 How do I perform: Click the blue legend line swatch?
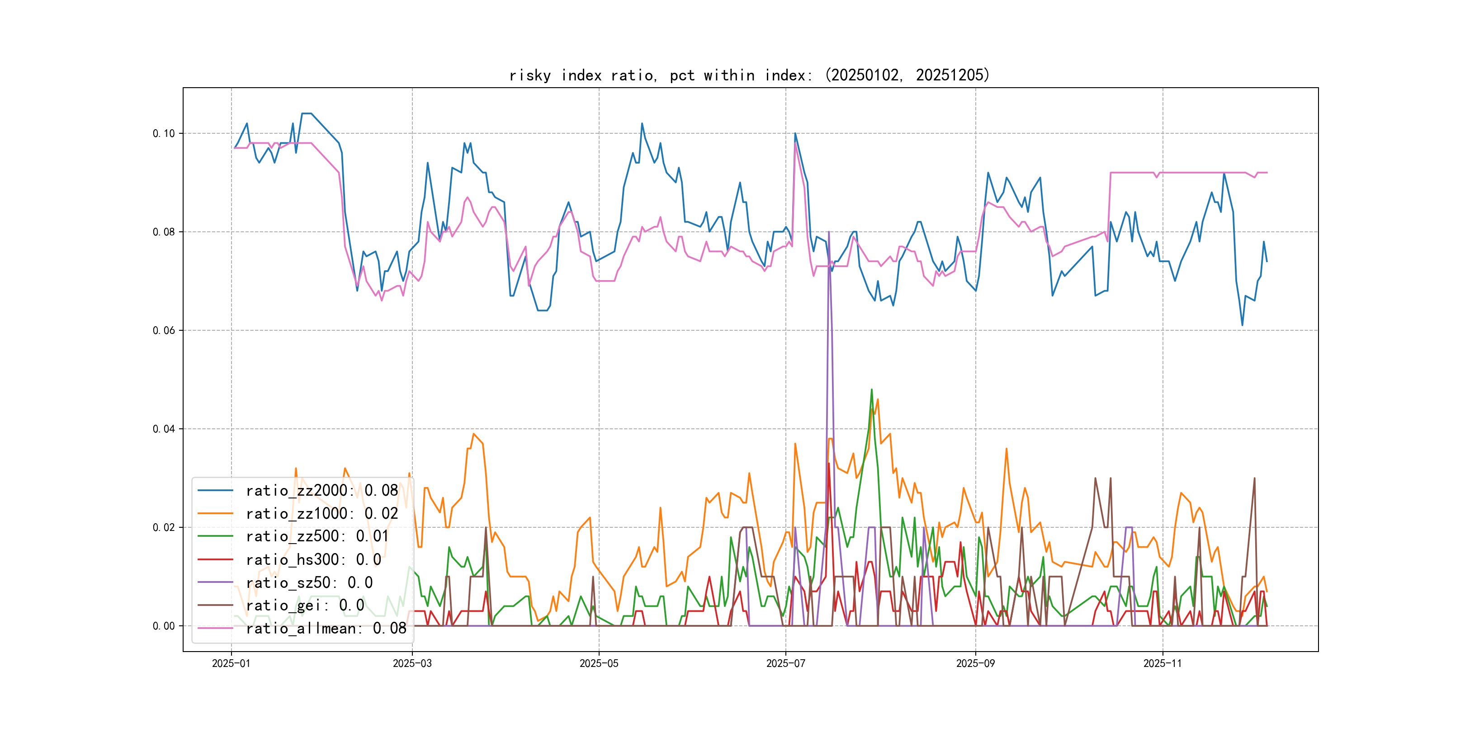(x=215, y=490)
